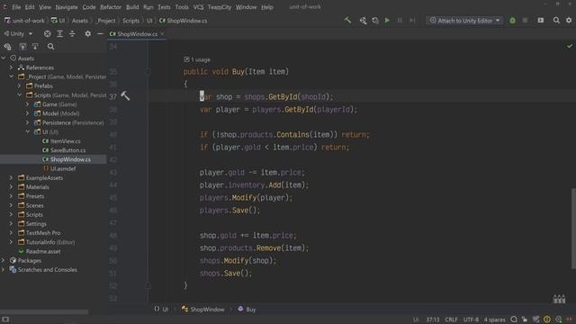Expand the Persistence folder
This screenshot has width=576, height=324.
tap(28, 122)
